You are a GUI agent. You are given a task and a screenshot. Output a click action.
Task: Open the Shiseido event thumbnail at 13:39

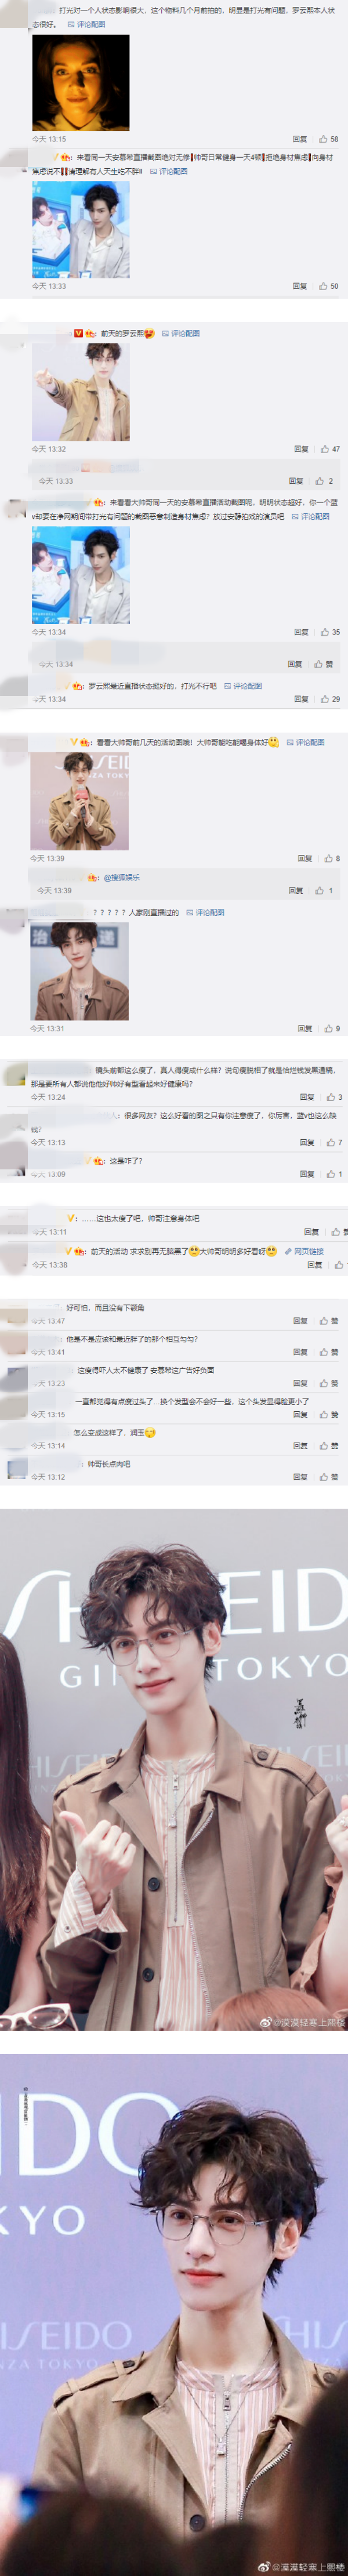coord(80,803)
